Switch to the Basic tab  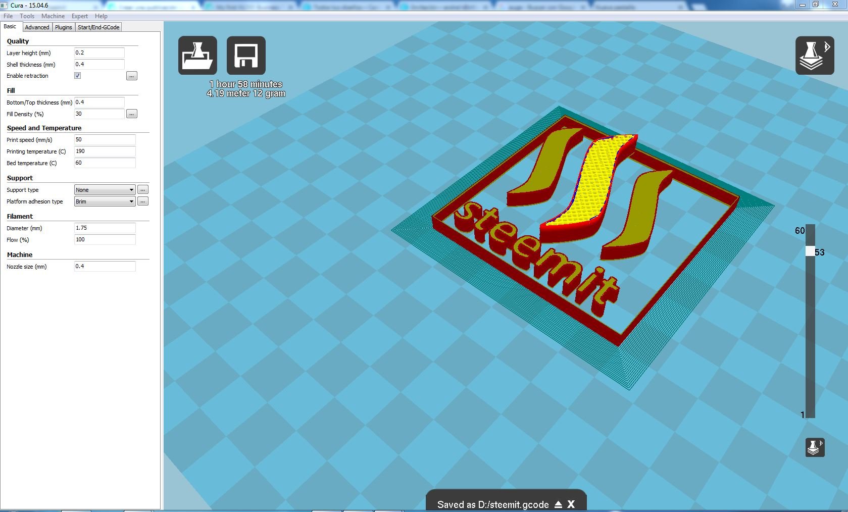tap(10, 27)
